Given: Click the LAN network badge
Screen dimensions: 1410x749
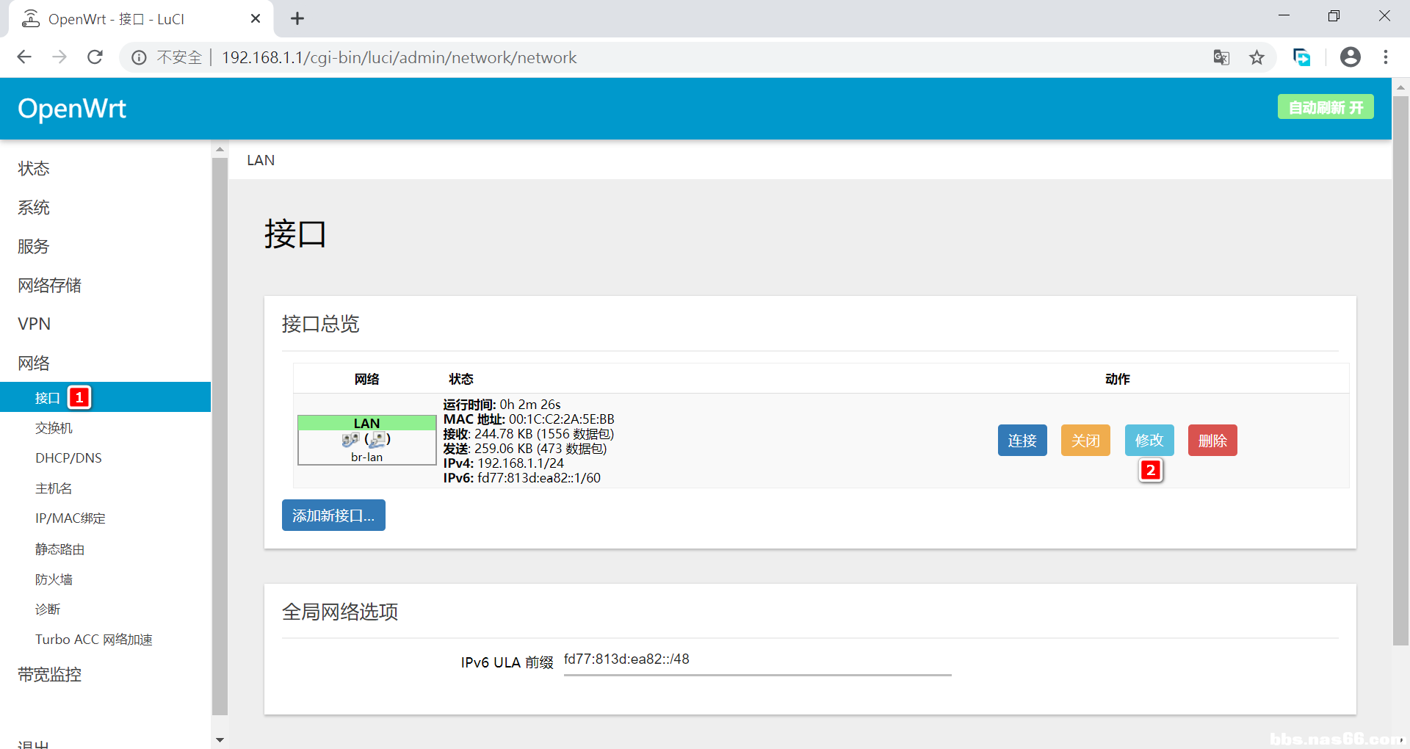Looking at the screenshot, I should point(366,423).
